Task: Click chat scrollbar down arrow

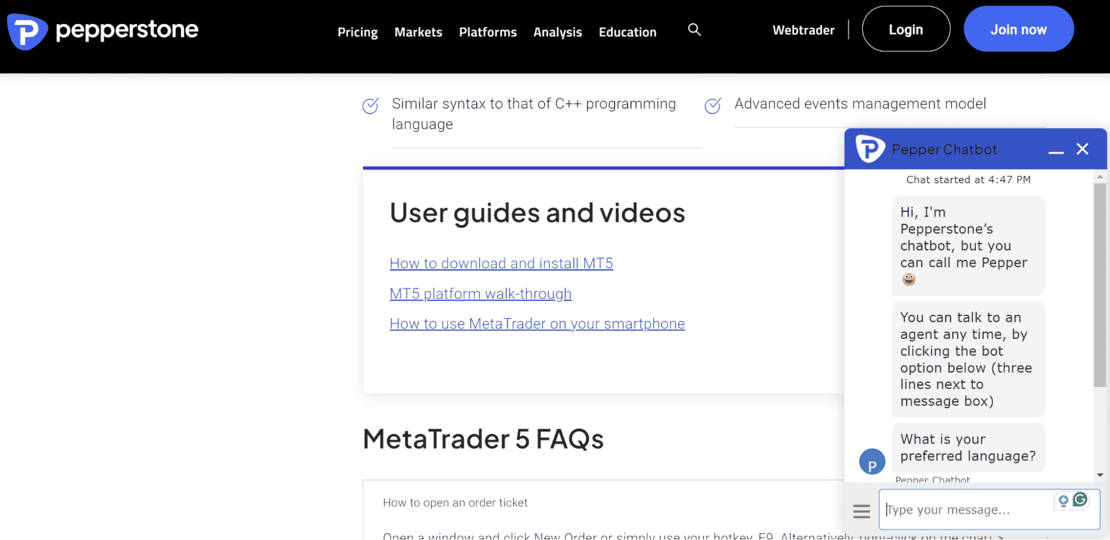Action: (1099, 475)
